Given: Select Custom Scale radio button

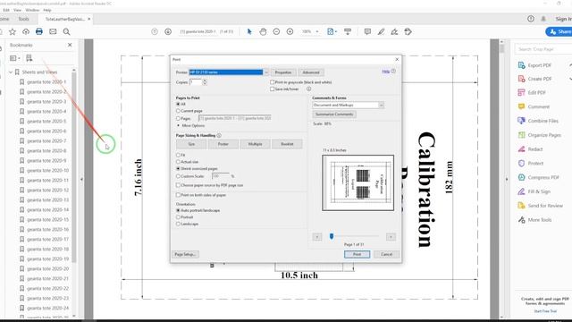Looking at the screenshot, I should 179,176.
